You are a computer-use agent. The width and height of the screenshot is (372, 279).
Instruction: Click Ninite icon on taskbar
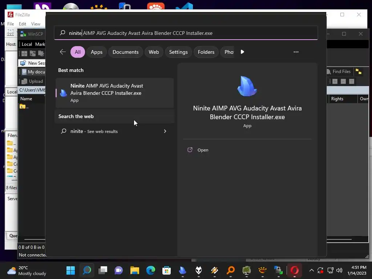pos(182,270)
